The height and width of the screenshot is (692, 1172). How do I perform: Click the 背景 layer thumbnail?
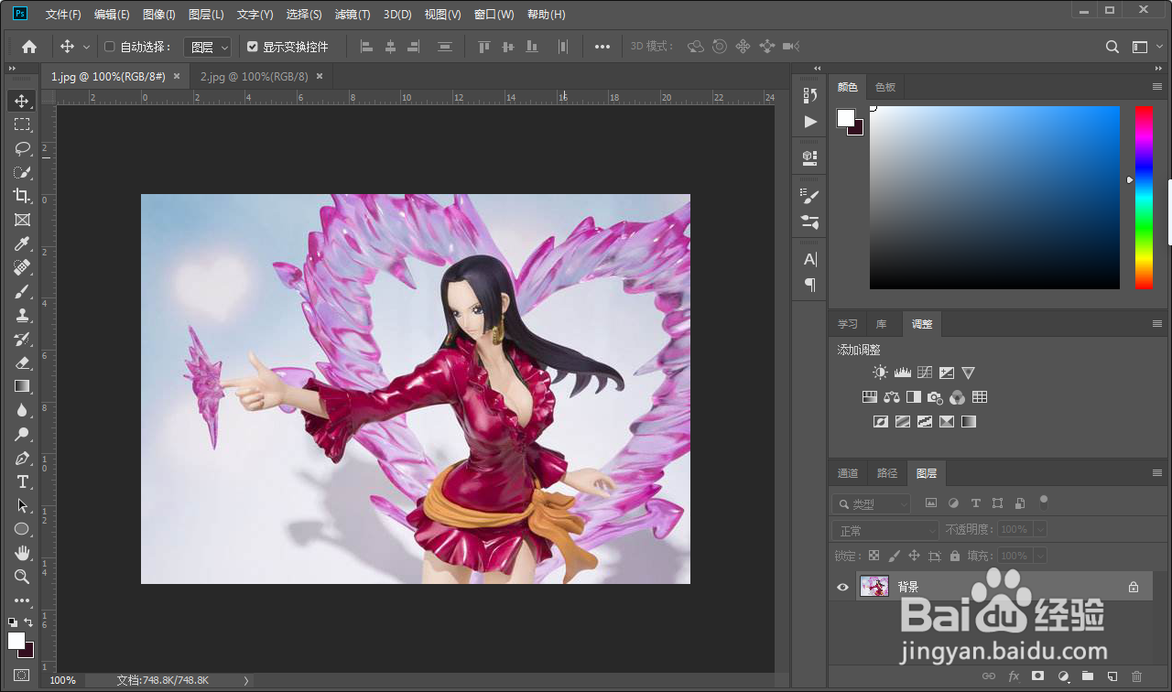tap(874, 587)
